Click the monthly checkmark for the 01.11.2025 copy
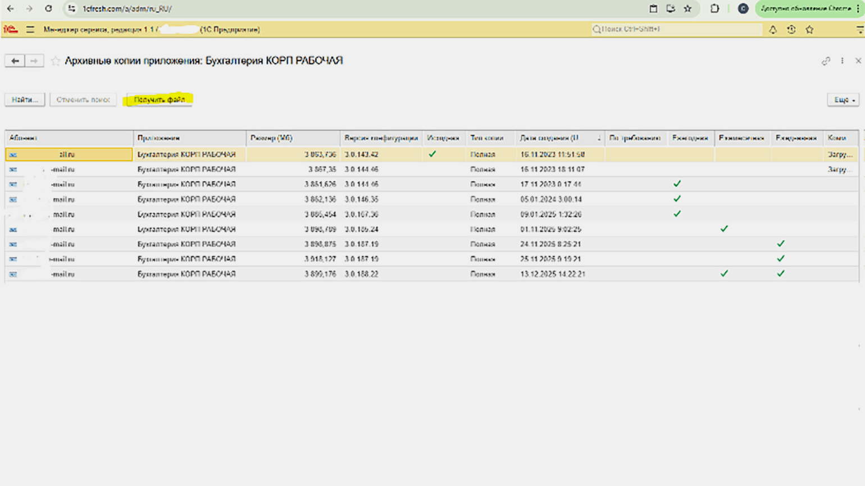The image size is (865, 486). [724, 229]
